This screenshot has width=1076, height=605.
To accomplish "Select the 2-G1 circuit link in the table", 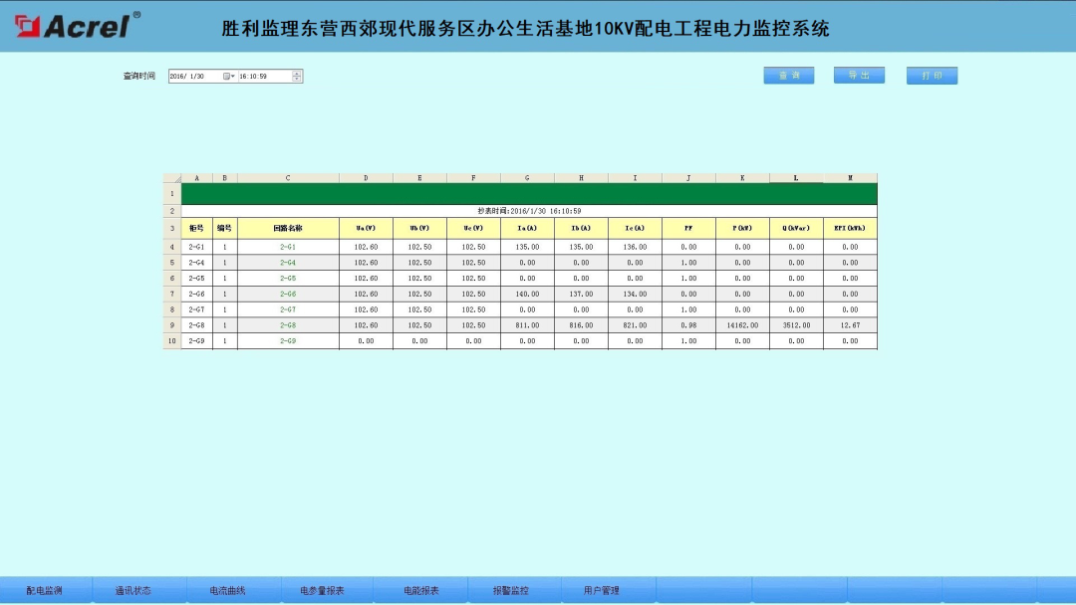I will click(288, 247).
